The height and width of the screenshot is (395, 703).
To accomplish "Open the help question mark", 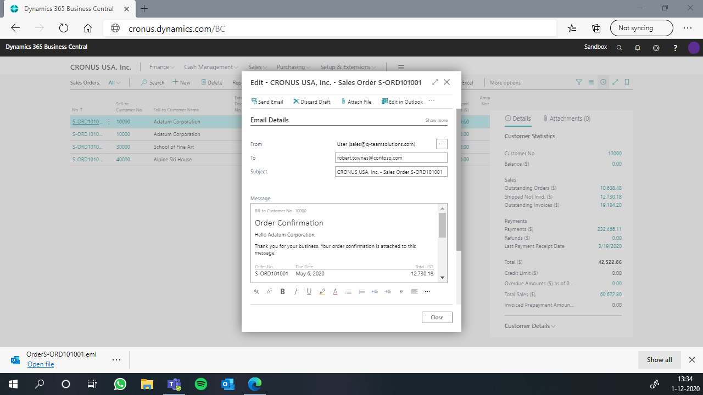I will click(x=675, y=48).
